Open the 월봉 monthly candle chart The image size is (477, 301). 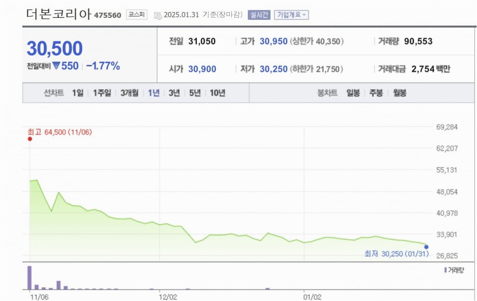click(x=399, y=93)
